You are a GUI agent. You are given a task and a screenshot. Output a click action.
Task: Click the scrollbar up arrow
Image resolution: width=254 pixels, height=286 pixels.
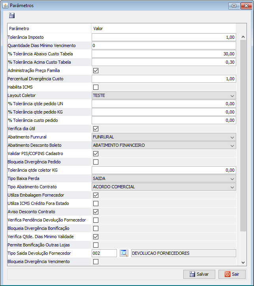click(x=243, y=37)
